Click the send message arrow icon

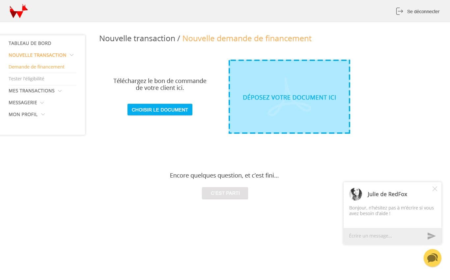click(x=431, y=236)
